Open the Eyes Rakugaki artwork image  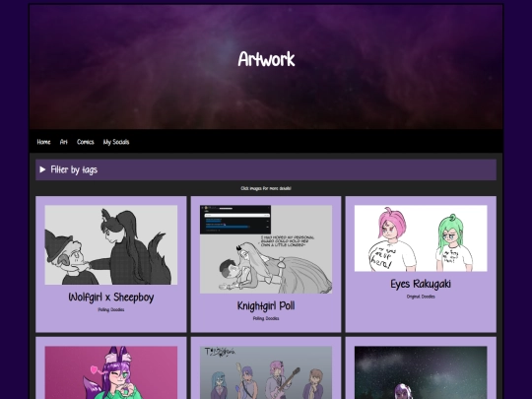[421, 238]
